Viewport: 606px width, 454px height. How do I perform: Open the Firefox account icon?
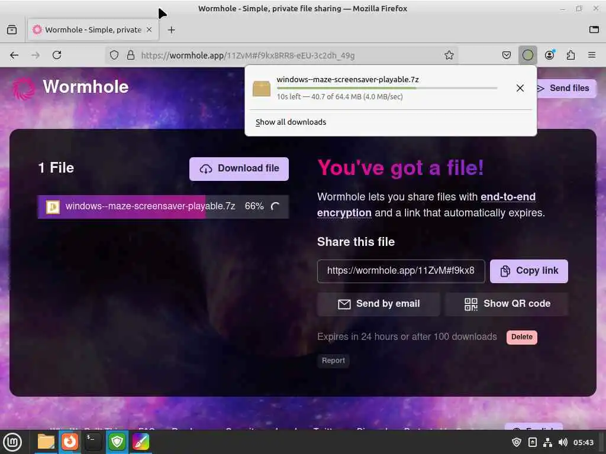[x=549, y=55]
